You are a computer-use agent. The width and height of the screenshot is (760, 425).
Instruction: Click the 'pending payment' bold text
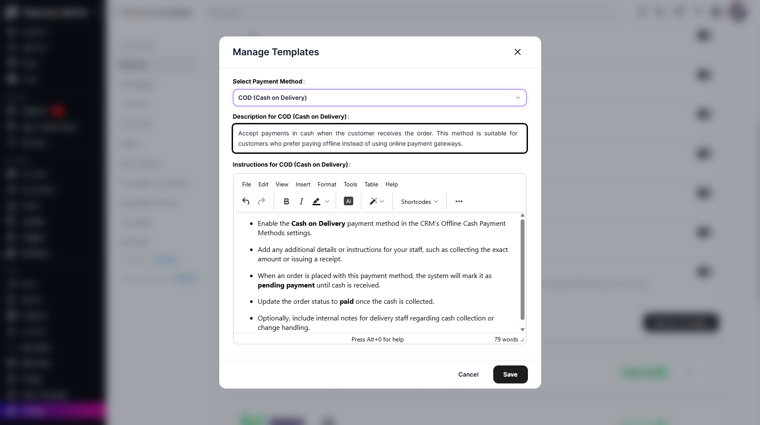[286, 285]
